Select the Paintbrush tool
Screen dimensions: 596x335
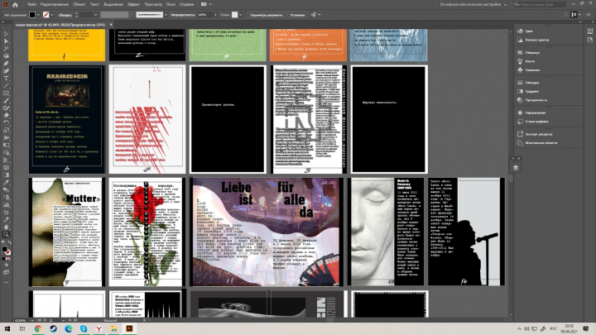pyautogui.click(x=6, y=101)
